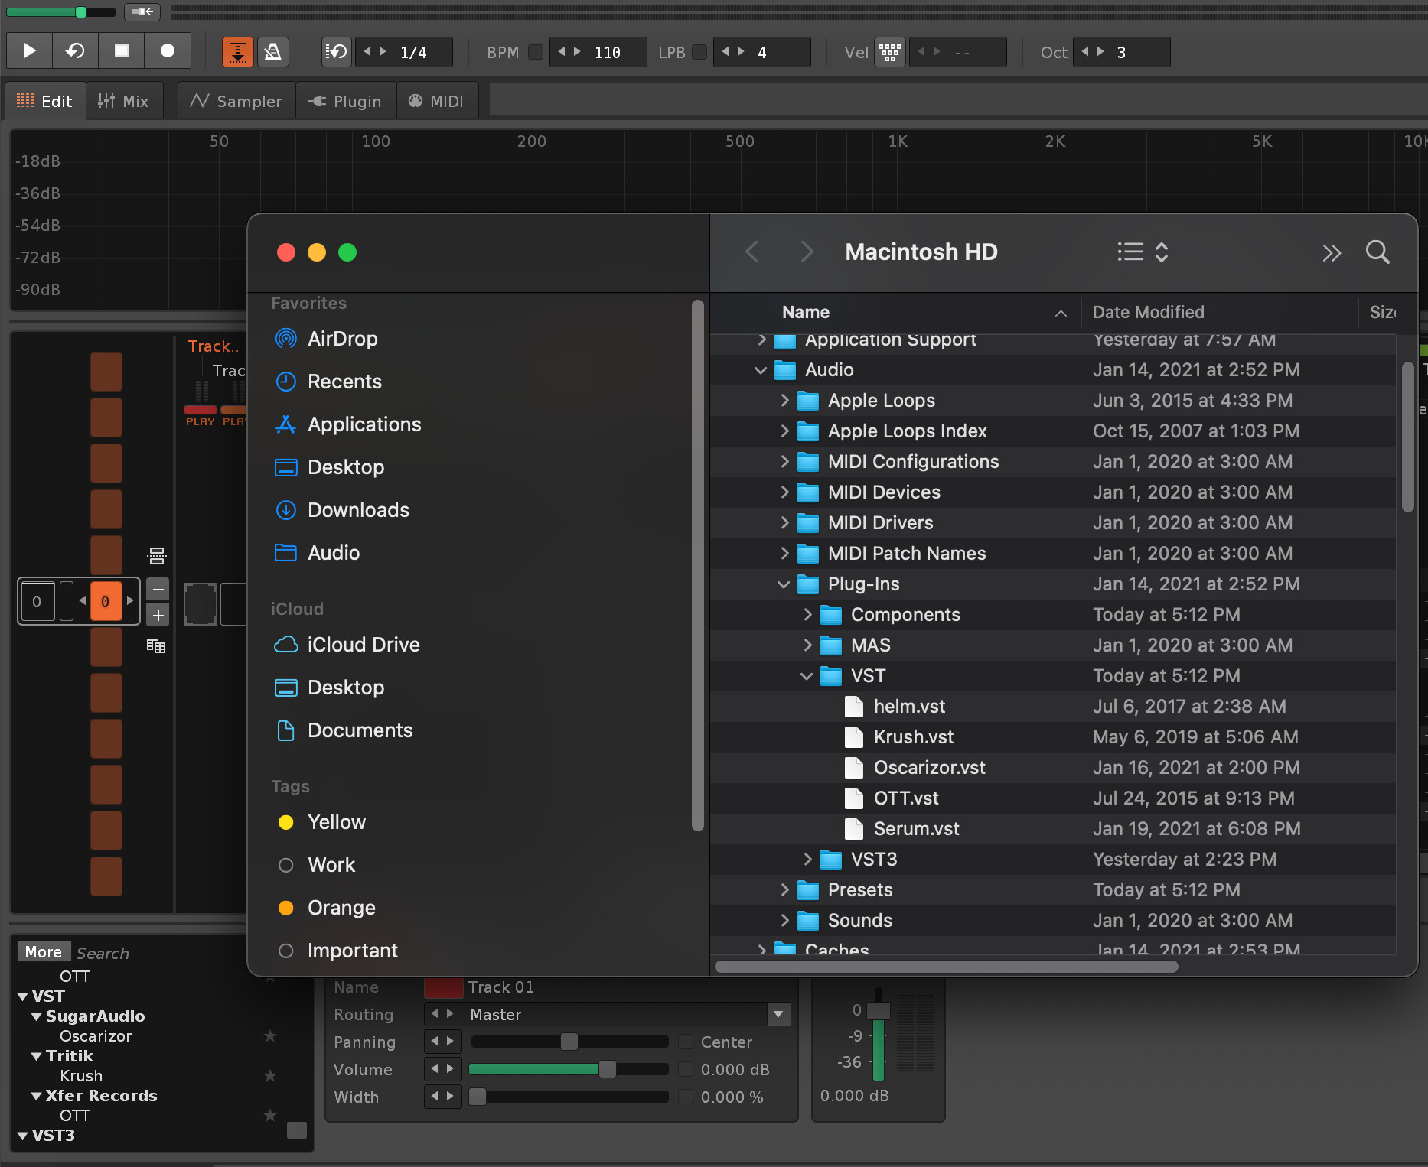Click the Panning slider
The width and height of the screenshot is (1428, 1167).
click(x=569, y=1042)
